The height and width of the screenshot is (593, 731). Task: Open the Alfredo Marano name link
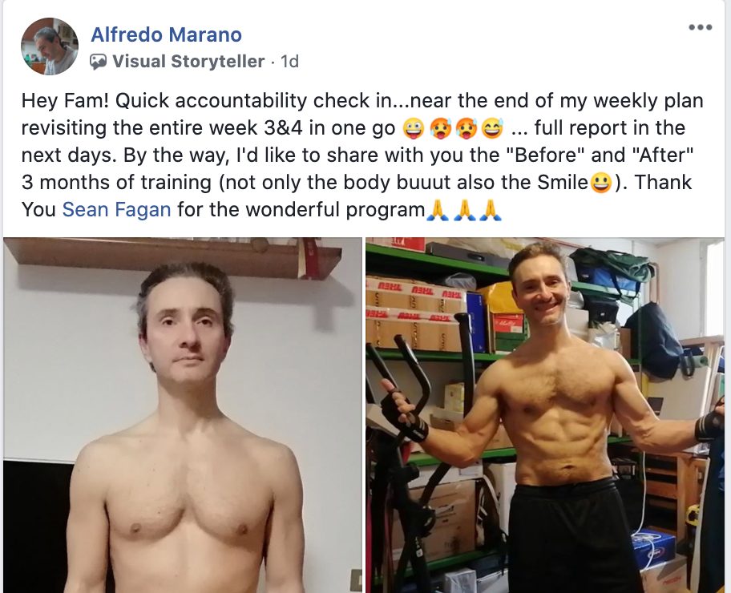tap(166, 34)
